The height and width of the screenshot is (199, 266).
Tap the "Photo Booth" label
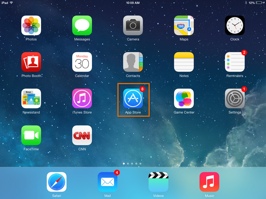tap(31, 76)
